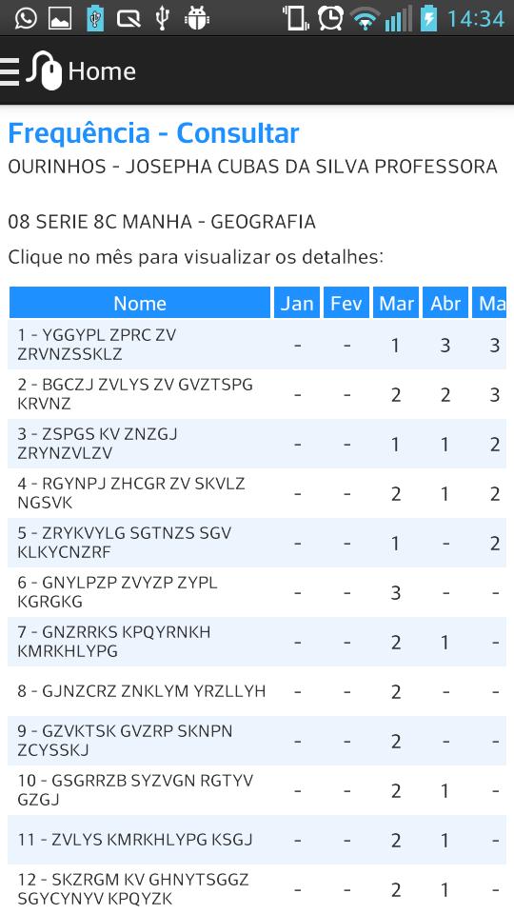Select student 6 GNYLPZP ZVYZP ZYPL
The image size is (514, 914).
[x=257, y=591]
